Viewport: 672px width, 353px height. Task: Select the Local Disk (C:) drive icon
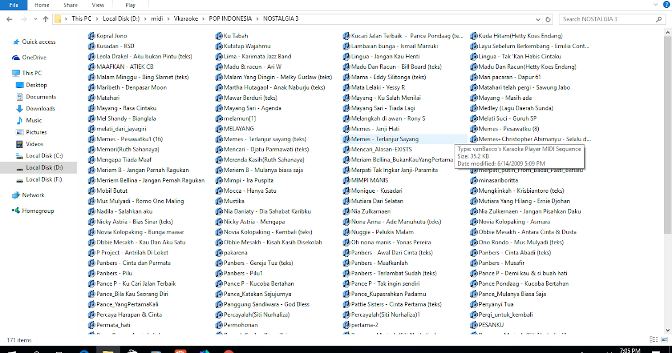(20, 156)
